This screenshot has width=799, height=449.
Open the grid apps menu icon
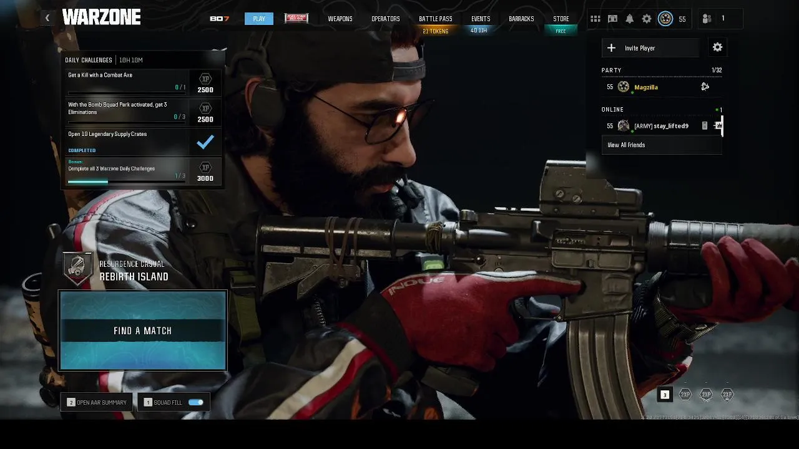[x=596, y=19]
